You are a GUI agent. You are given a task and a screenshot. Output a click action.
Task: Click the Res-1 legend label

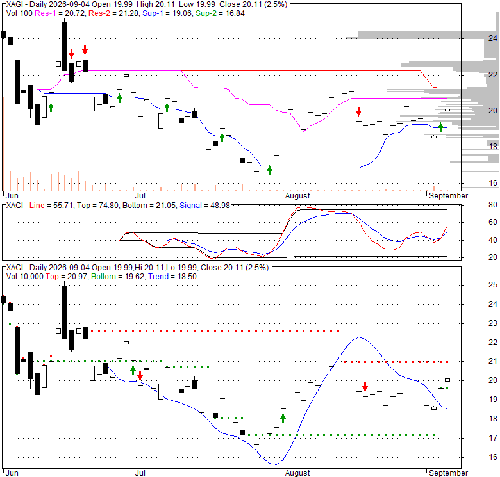pos(45,13)
